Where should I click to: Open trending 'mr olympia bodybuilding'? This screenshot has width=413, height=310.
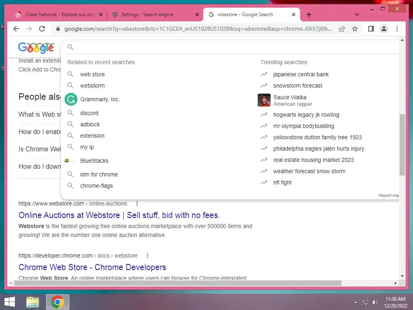point(303,126)
